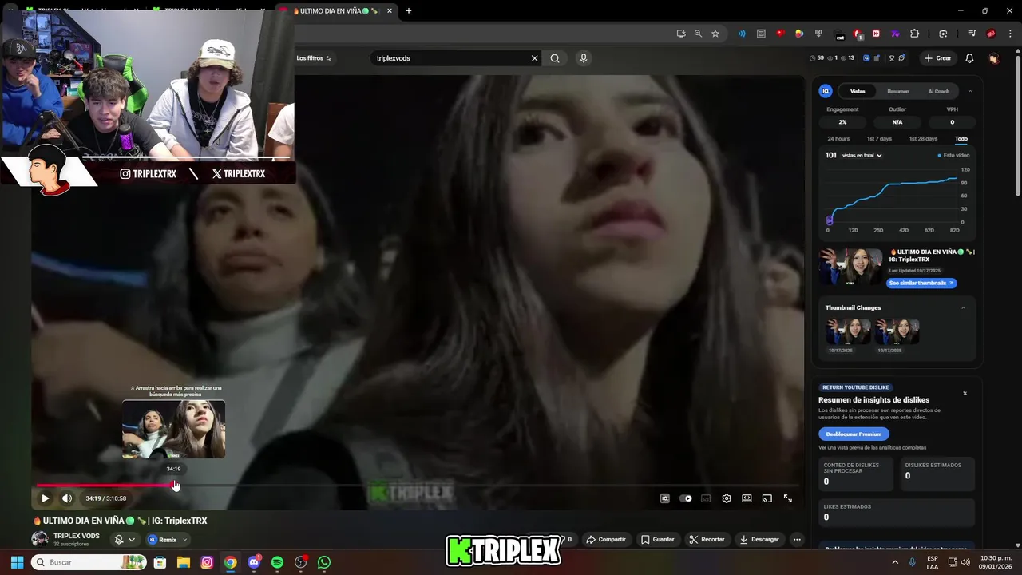Image resolution: width=1022 pixels, height=575 pixels.
Task: Toggle autoplay switch in player
Action: (x=686, y=498)
